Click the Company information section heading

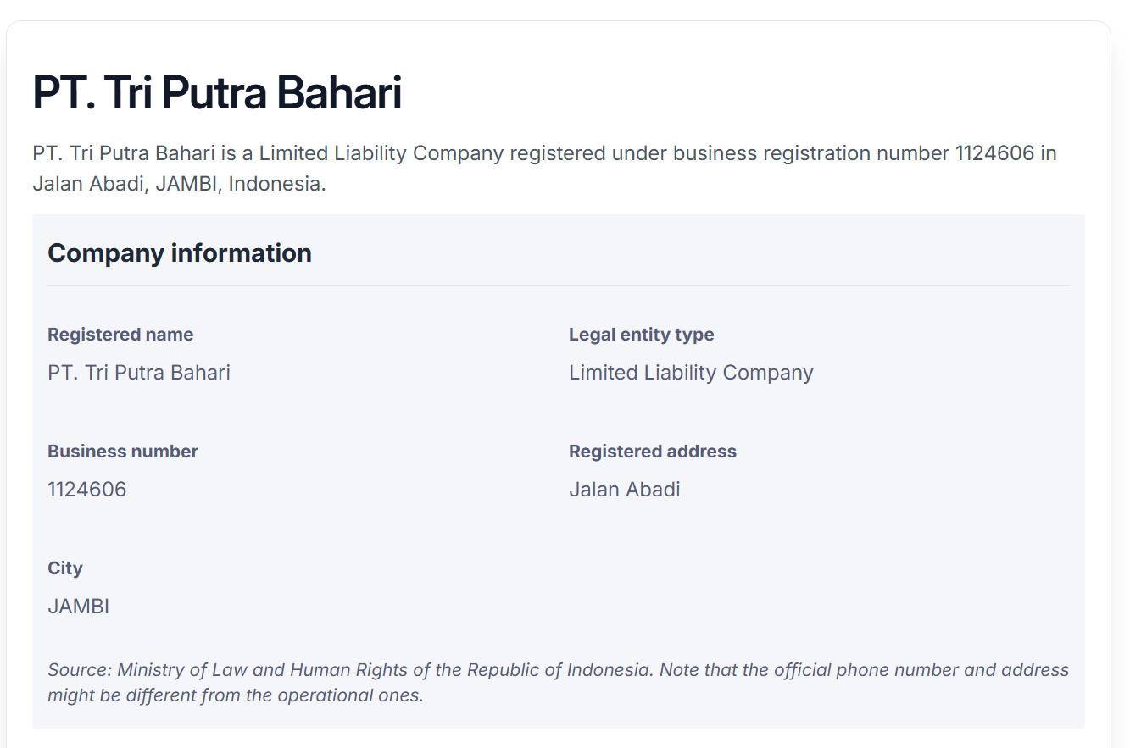pos(180,253)
